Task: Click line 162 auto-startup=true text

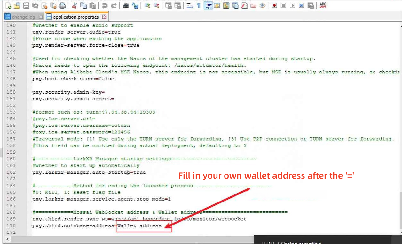Action: tap(89, 172)
